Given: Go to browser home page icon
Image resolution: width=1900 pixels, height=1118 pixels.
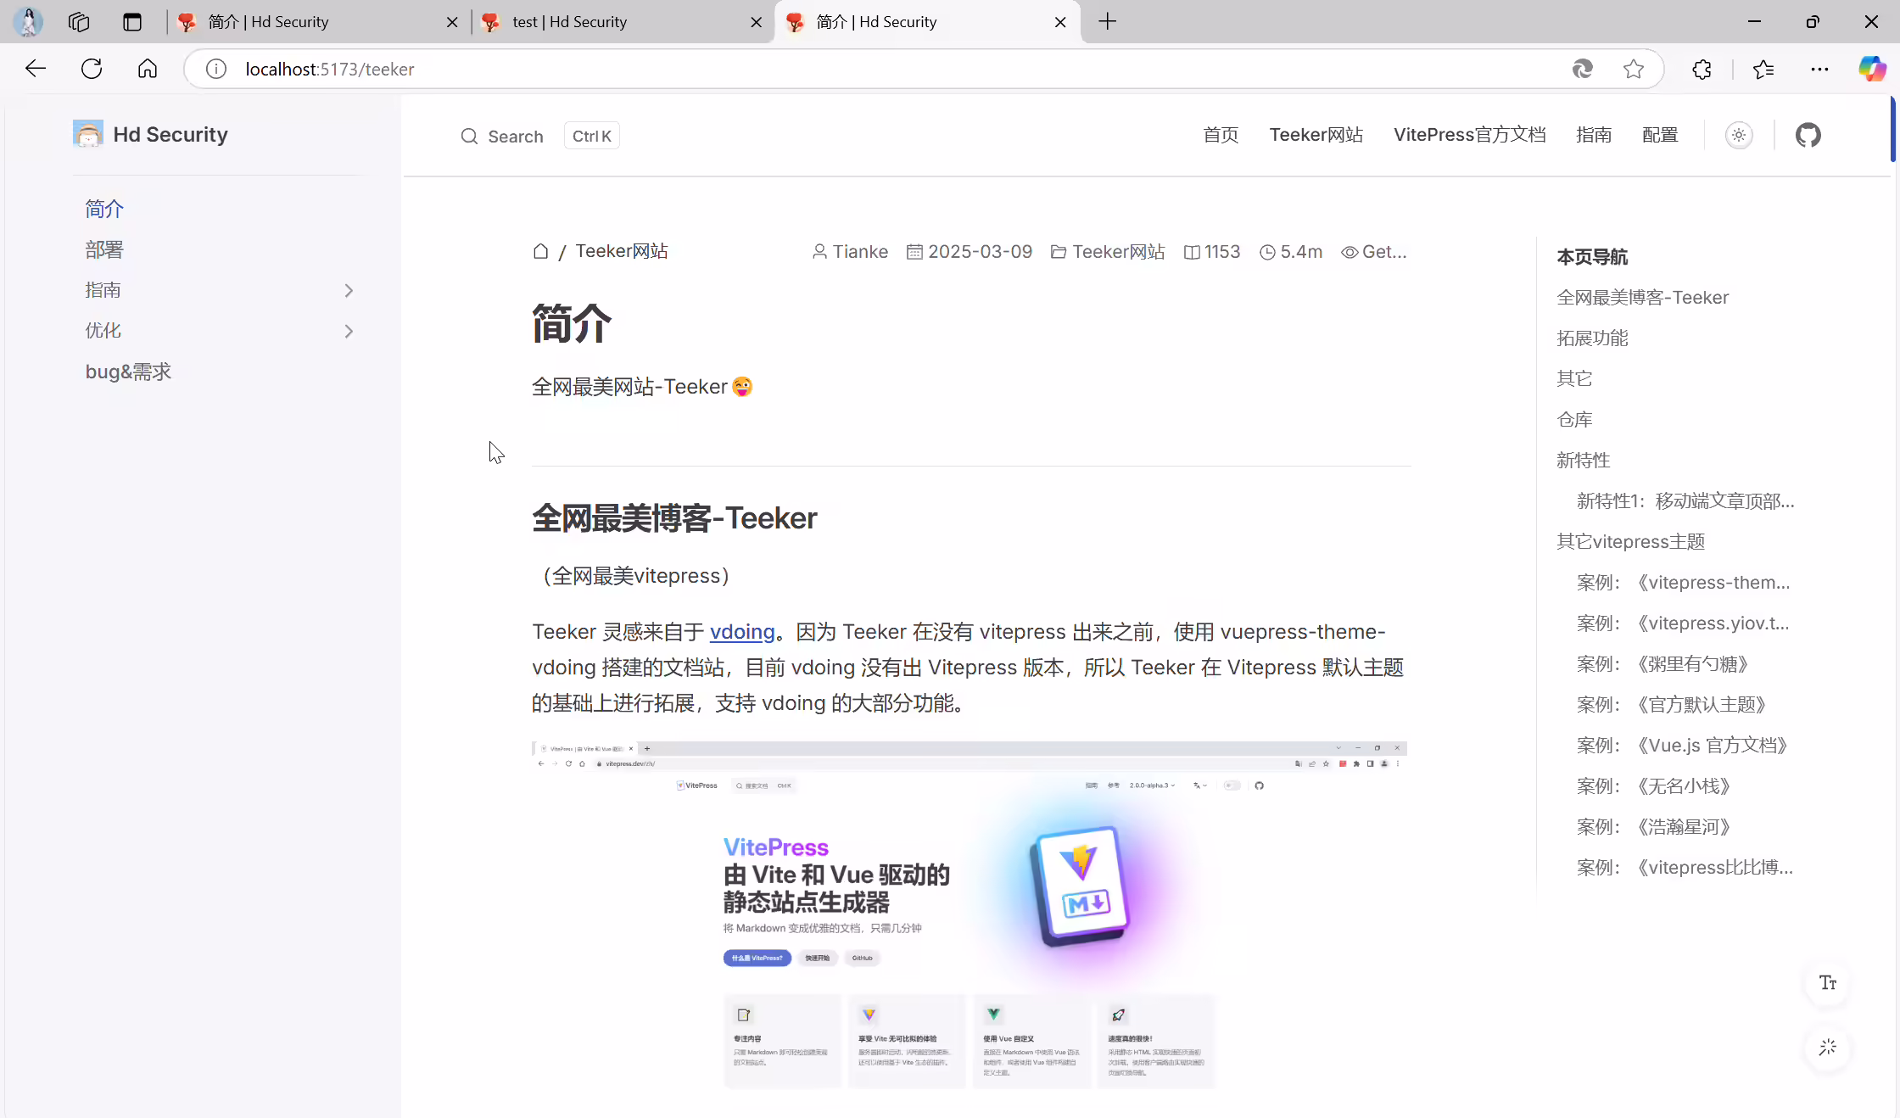Looking at the screenshot, I should tap(148, 69).
